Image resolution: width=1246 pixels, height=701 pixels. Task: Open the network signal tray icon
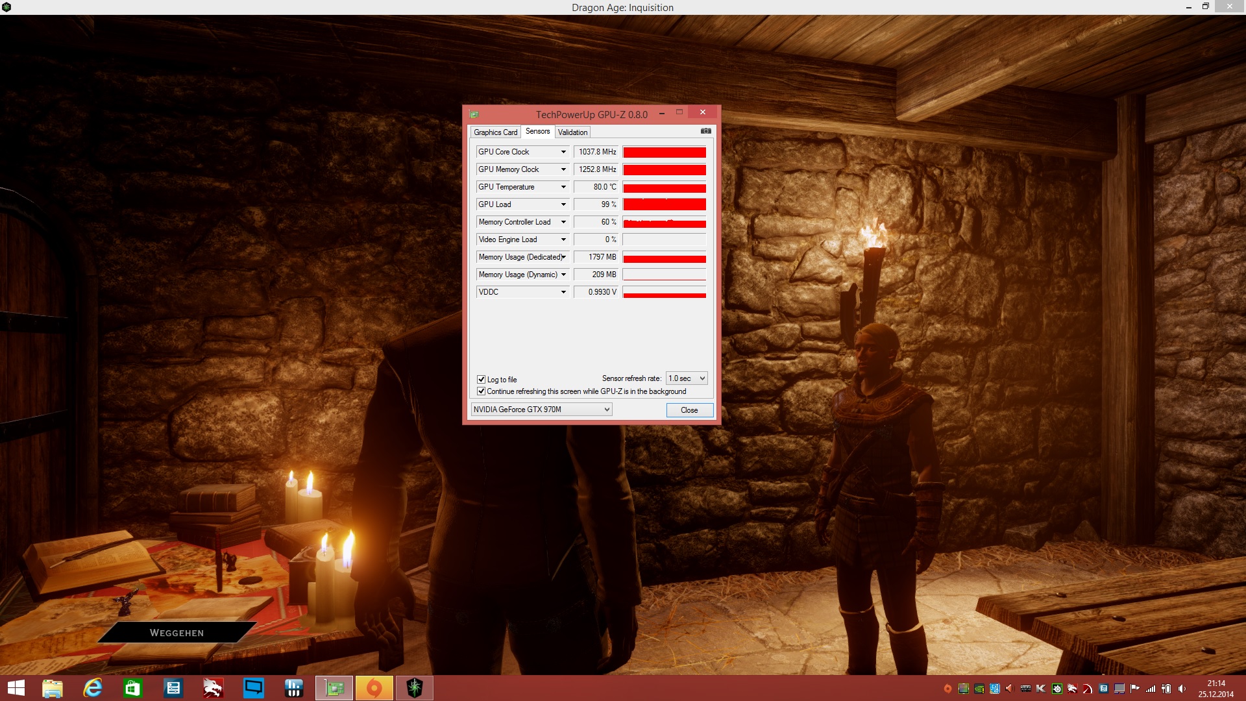coord(1151,689)
